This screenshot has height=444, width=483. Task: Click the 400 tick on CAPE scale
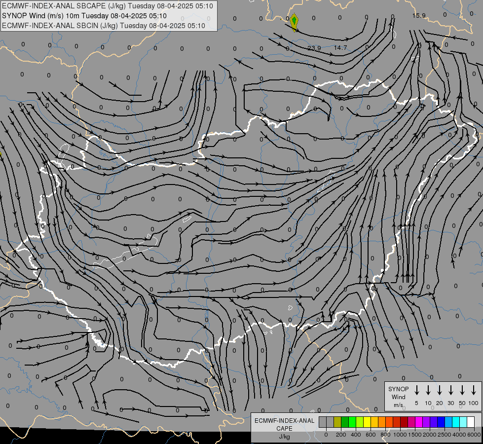tap(356, 435)
